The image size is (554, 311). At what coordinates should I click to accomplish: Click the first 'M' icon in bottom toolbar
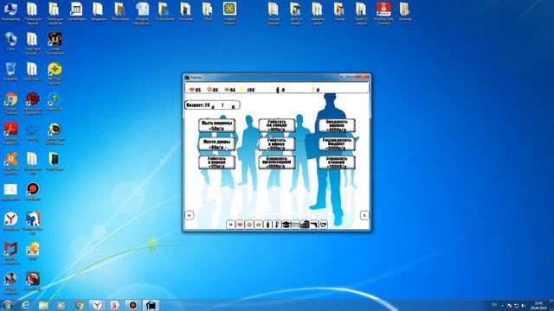coord(231,225)
